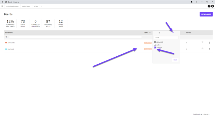
Task: Click the orange dot beside Ad Hoc Jobs
Action: (6, 43)
